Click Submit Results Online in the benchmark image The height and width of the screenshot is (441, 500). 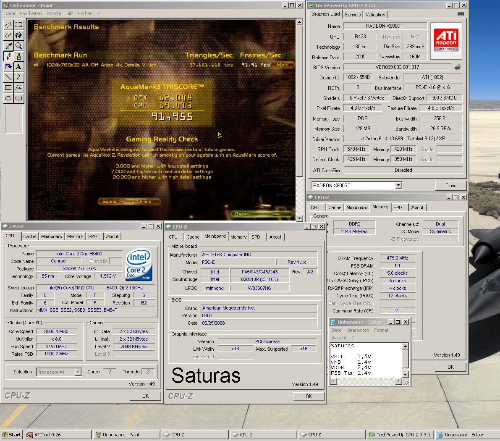point(128,201)
